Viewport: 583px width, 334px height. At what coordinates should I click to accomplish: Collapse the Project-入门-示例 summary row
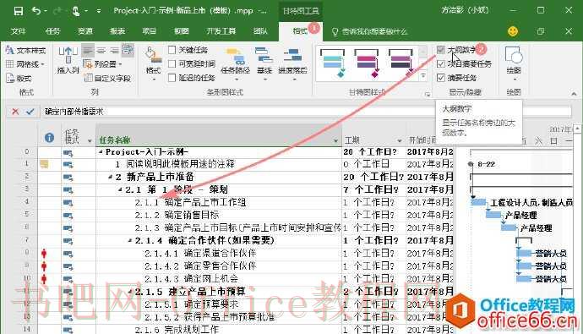coord(101,151)
